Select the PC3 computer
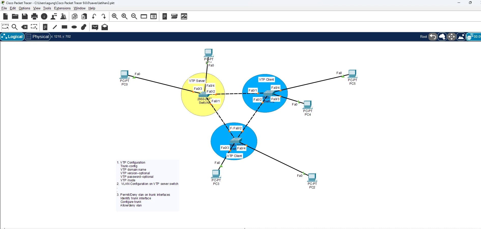 coord(216,174)
